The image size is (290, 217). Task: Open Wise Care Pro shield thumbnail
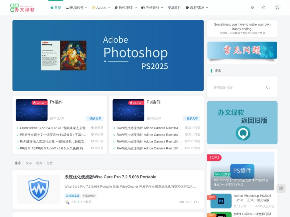pos(38,189)
